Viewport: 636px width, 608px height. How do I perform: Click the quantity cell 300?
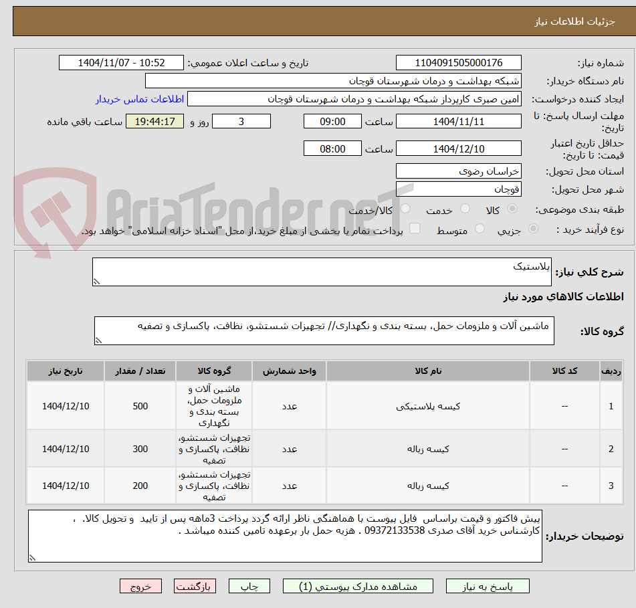[140, 449]
